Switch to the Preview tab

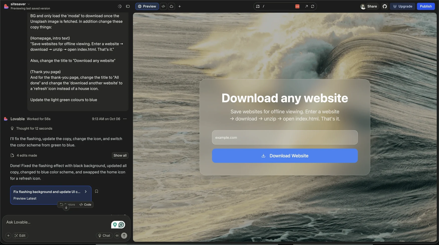[147, 6]
